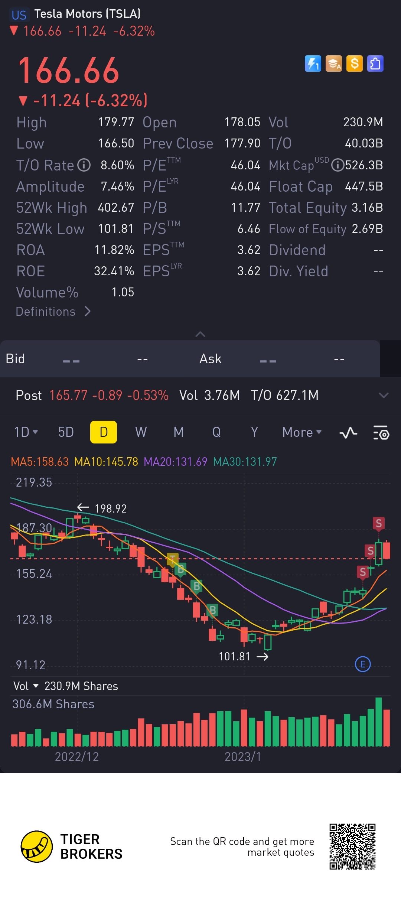Tap the tallest green volume bar
This screenshot has width=401, height=920.
point(379,722)
